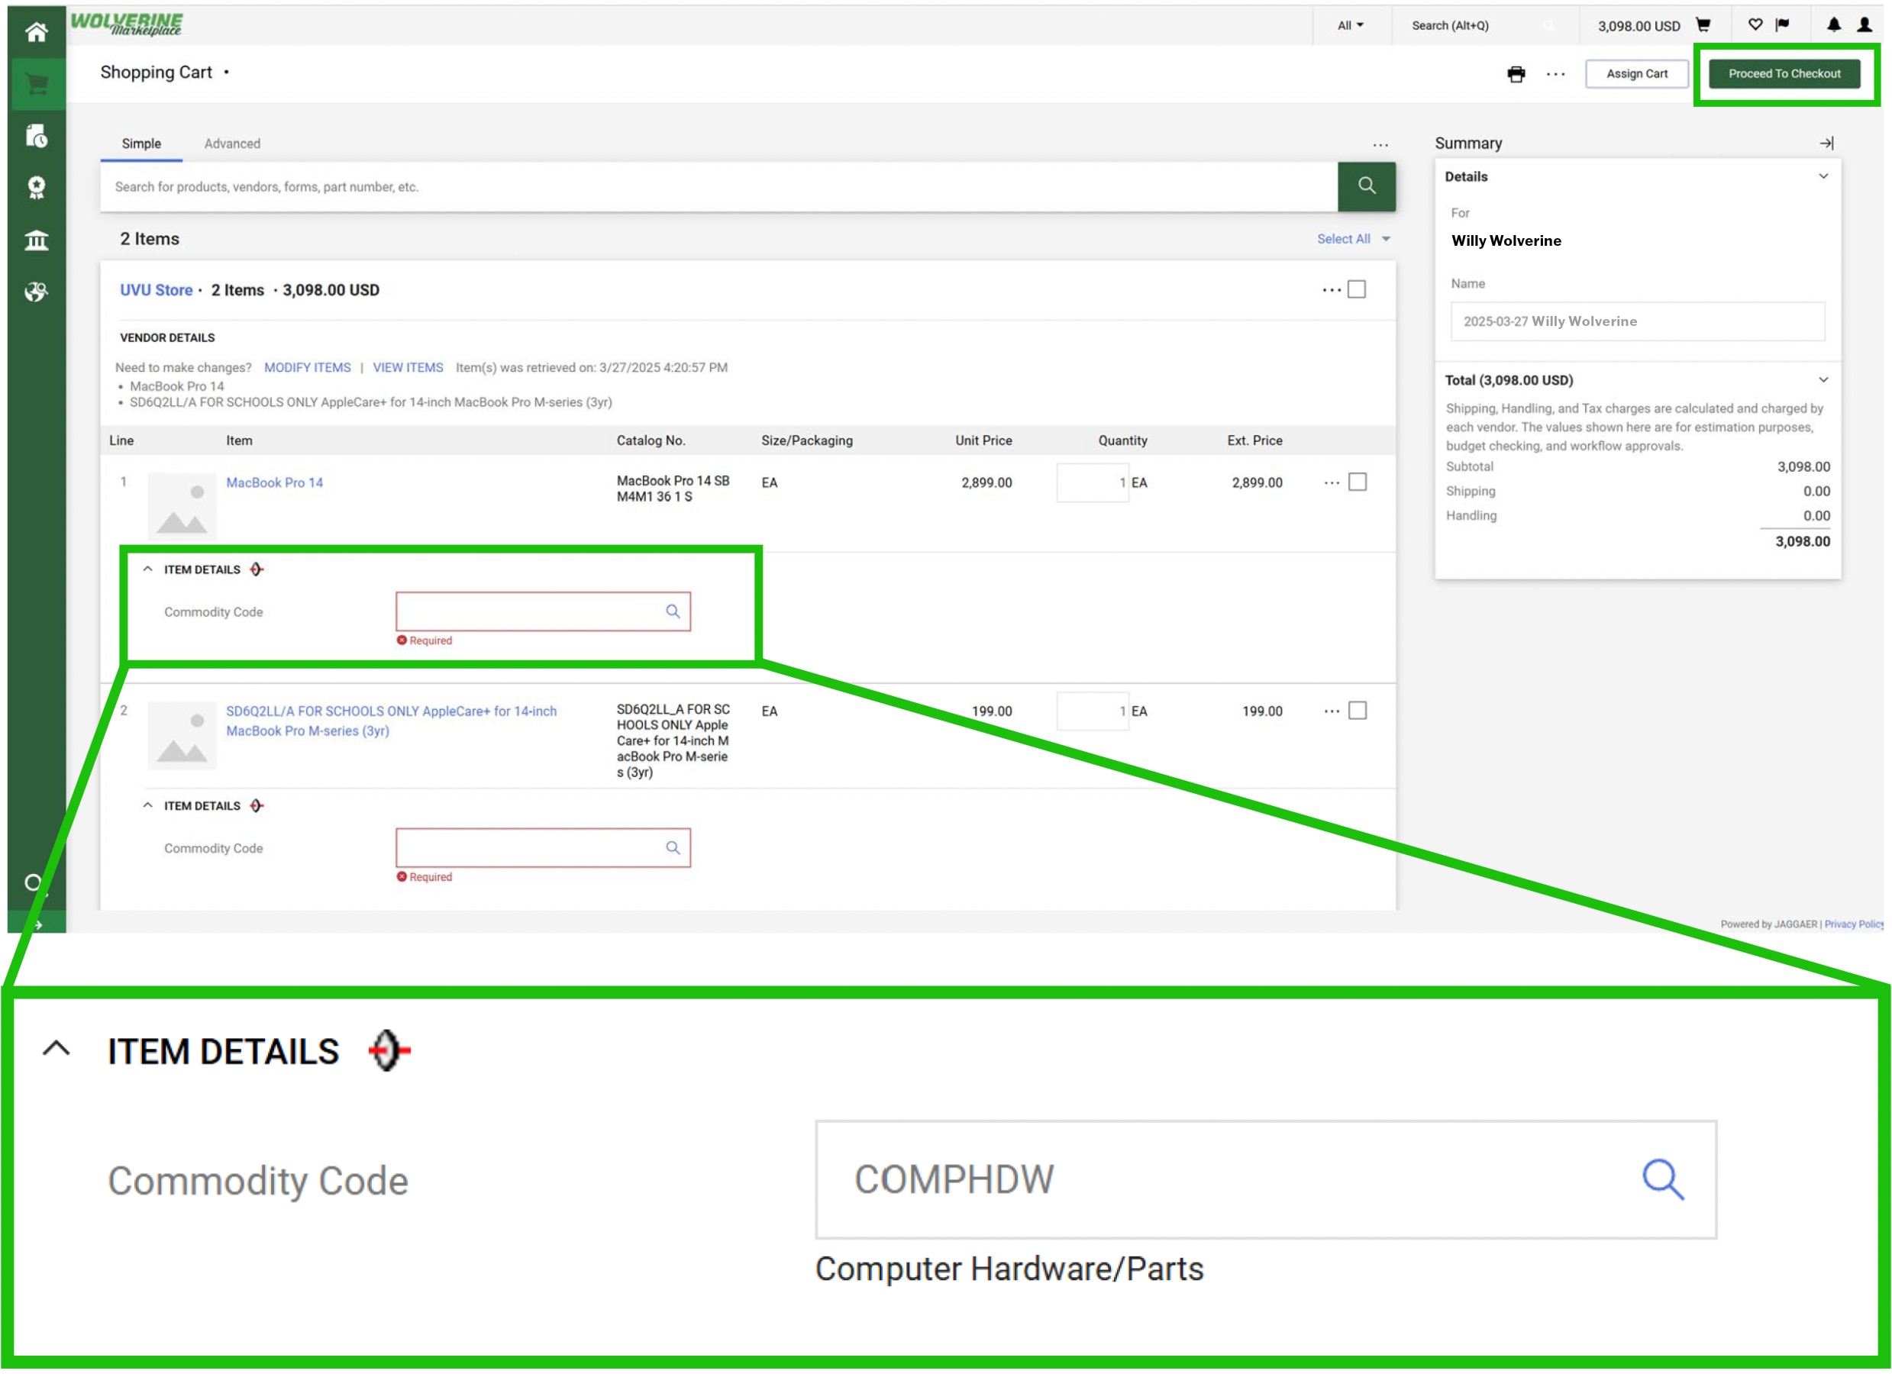This screenshot has width=1892, height=1374.
Task: Click Proceed To Checkout
Action: point(1784,73)
